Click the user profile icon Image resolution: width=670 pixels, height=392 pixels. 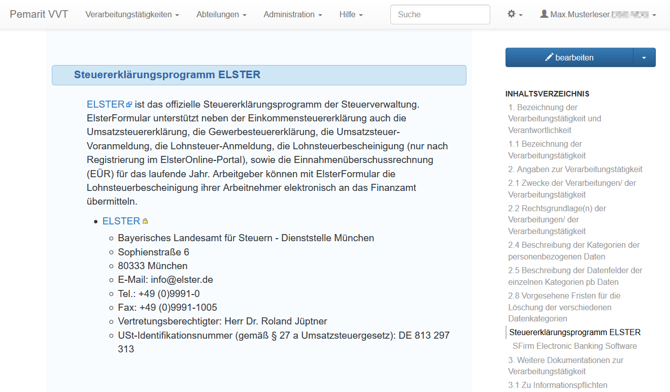click(544, 14)
